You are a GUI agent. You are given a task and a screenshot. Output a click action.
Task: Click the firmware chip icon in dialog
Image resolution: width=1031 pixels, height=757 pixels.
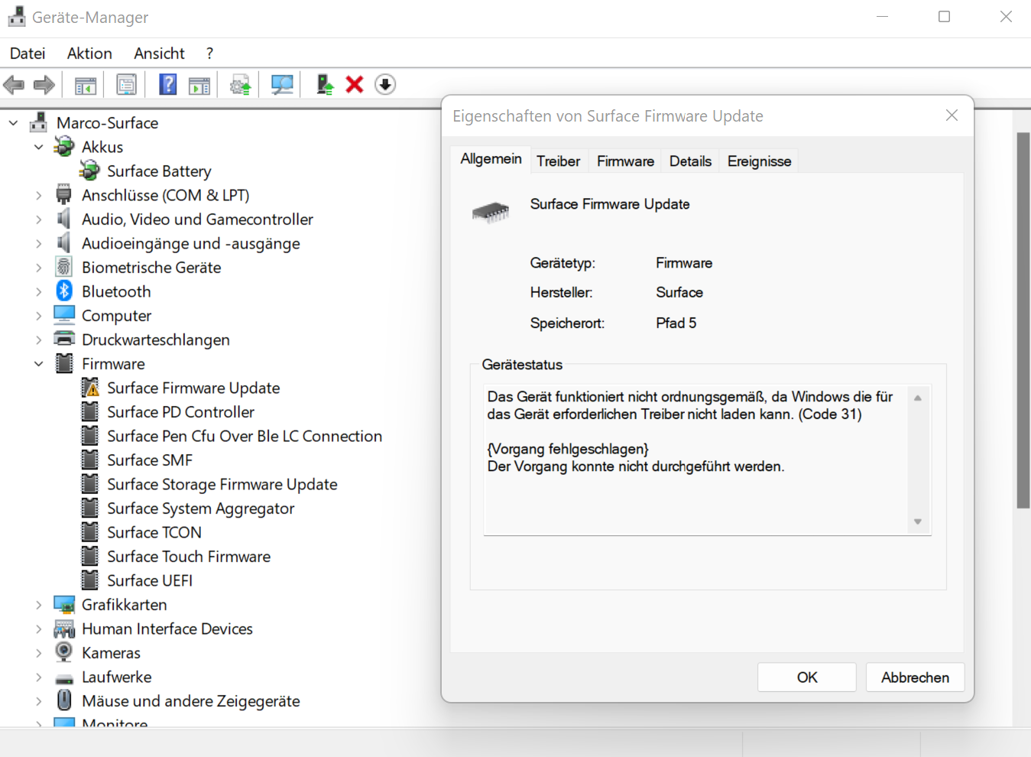tap(491, 212)
